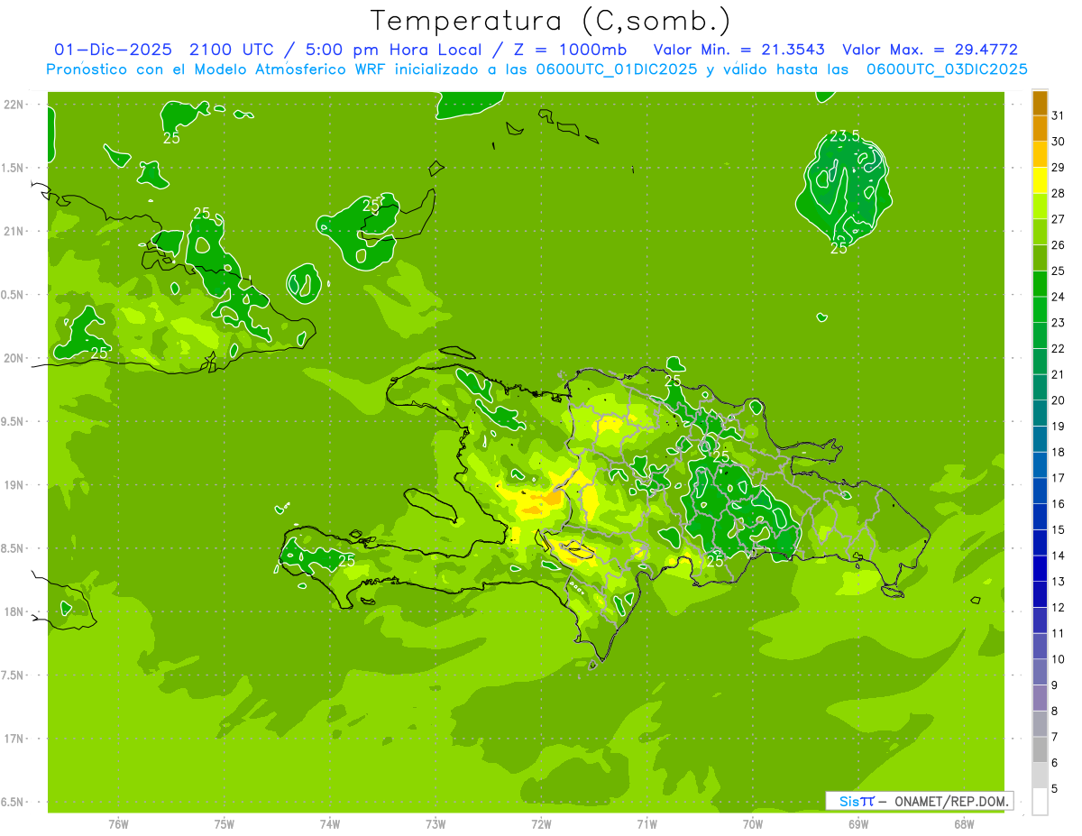The height and width of the screenshot is (836, 1082).
Task: Click the "6.5N" latitude label
Action: point(14,802)
